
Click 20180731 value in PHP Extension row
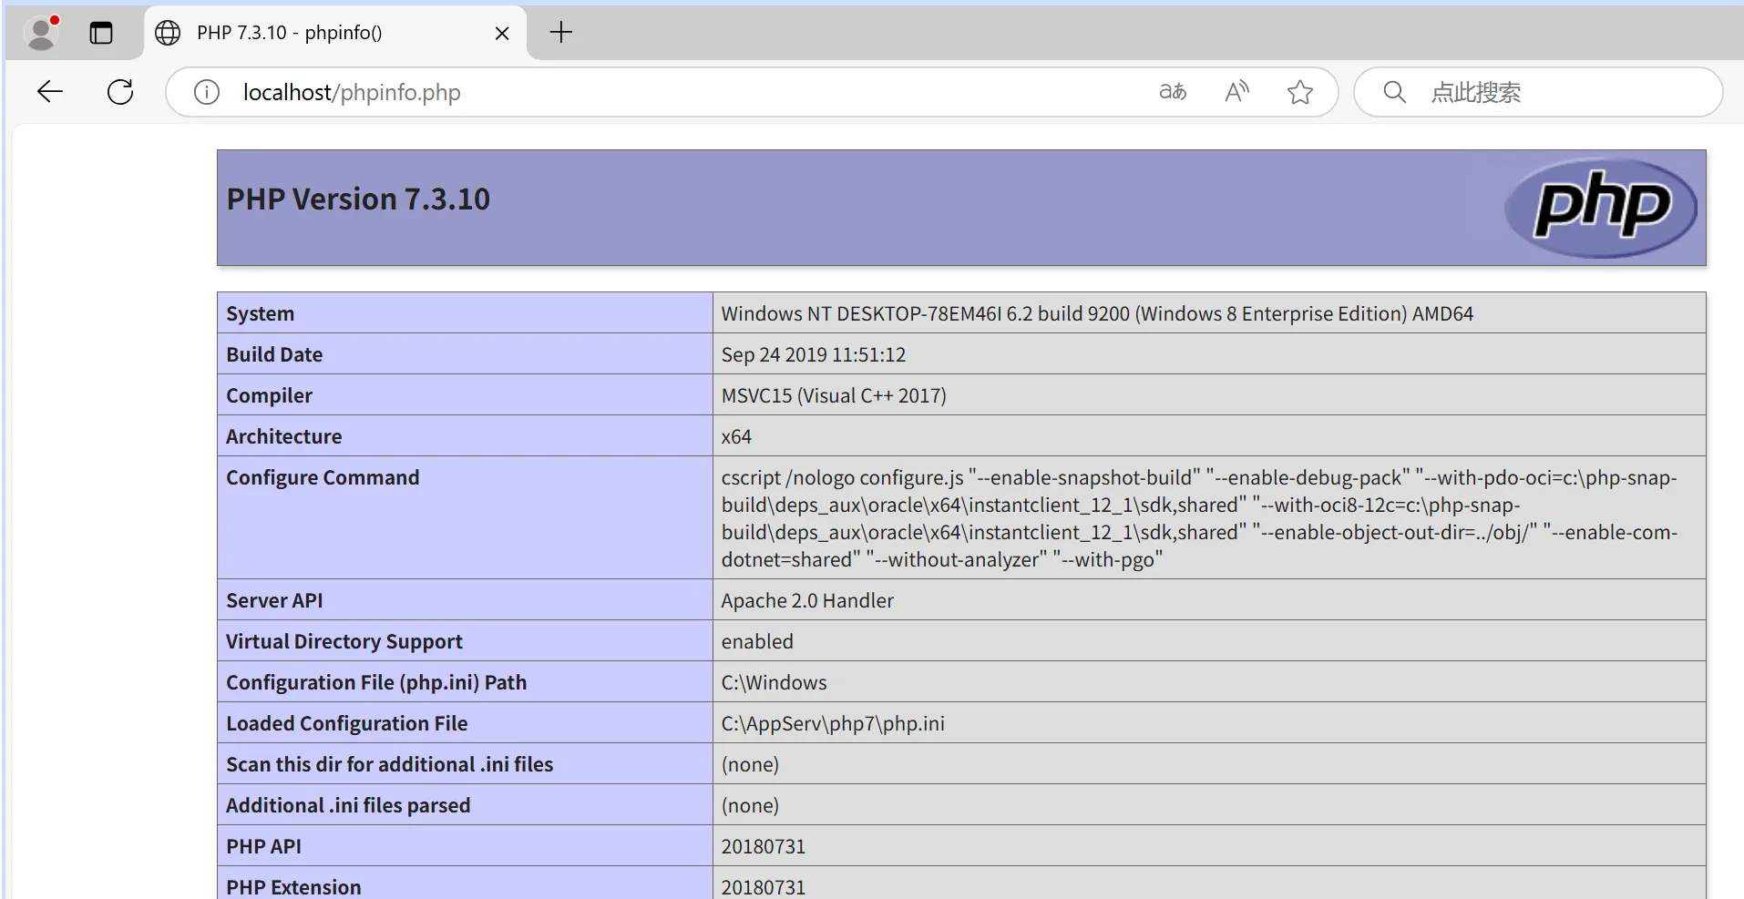click(764, 887)
